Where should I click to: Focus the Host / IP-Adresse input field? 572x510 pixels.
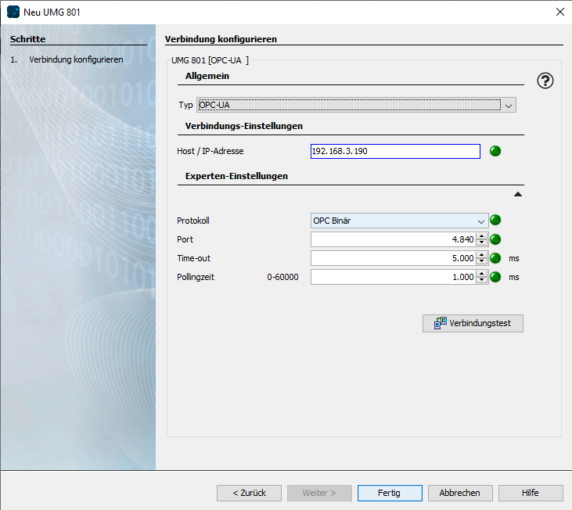click(x=395, y=152)
